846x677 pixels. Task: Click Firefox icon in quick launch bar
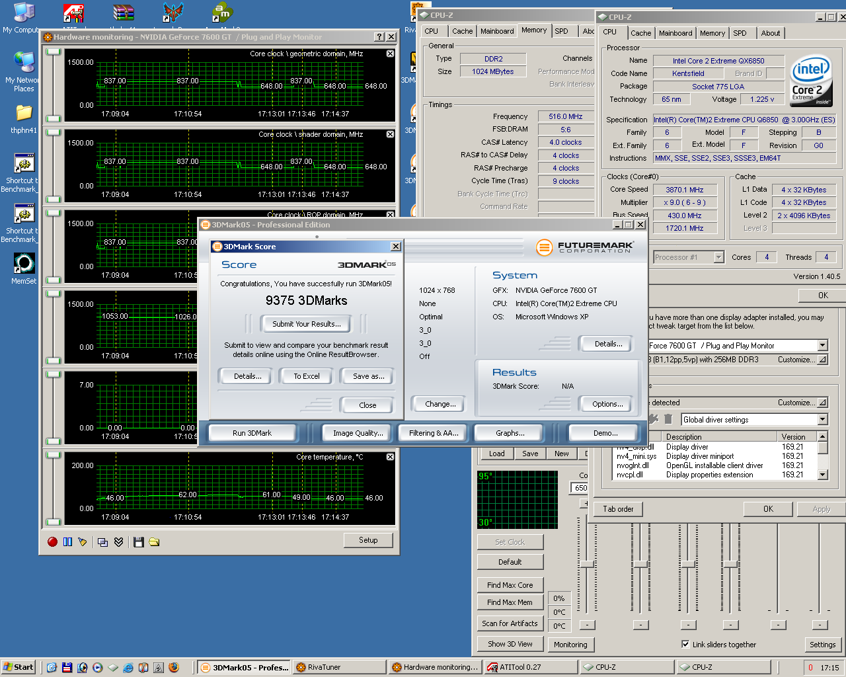(x=174, y=667)
